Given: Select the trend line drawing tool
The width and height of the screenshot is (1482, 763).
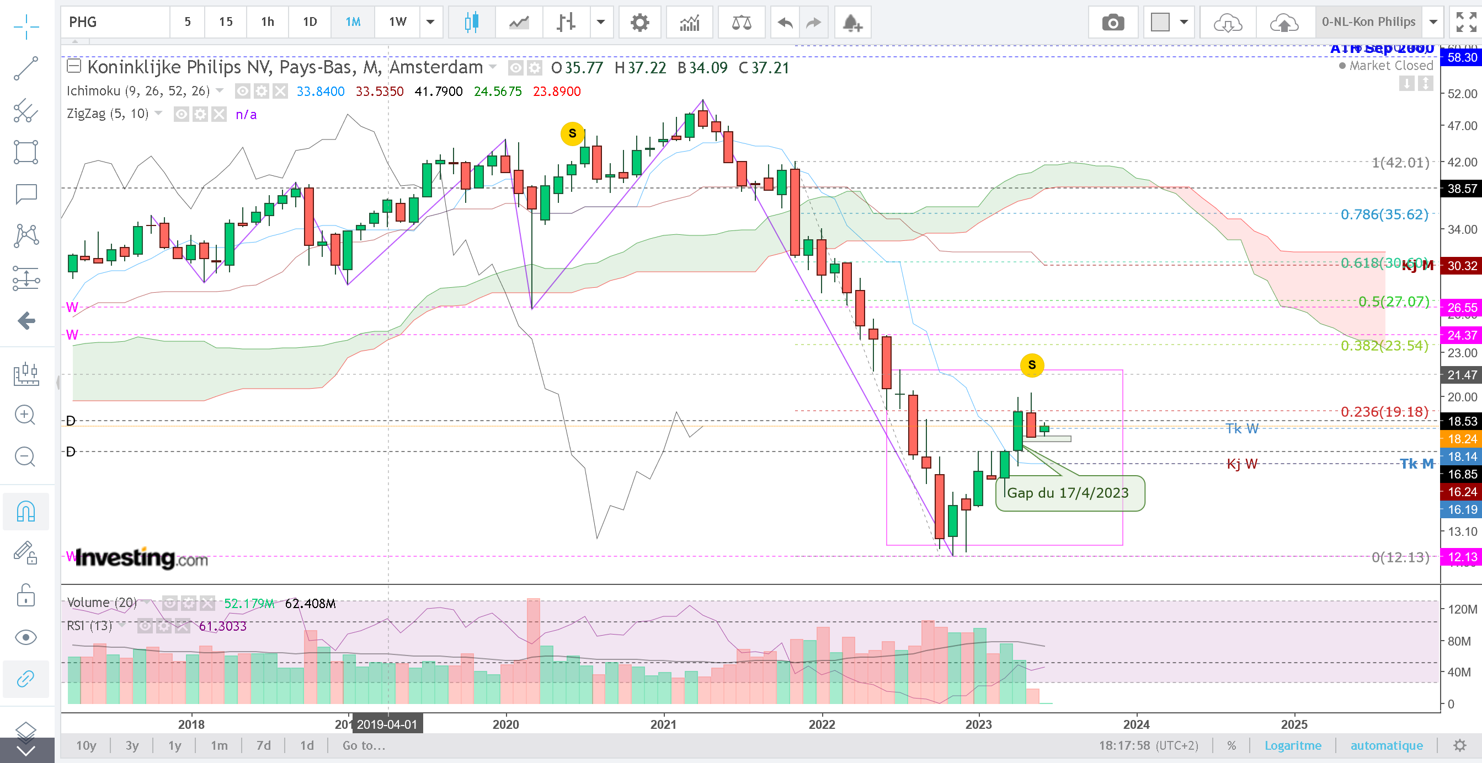Looking at the screenshot, I should (x=26, y=68).
